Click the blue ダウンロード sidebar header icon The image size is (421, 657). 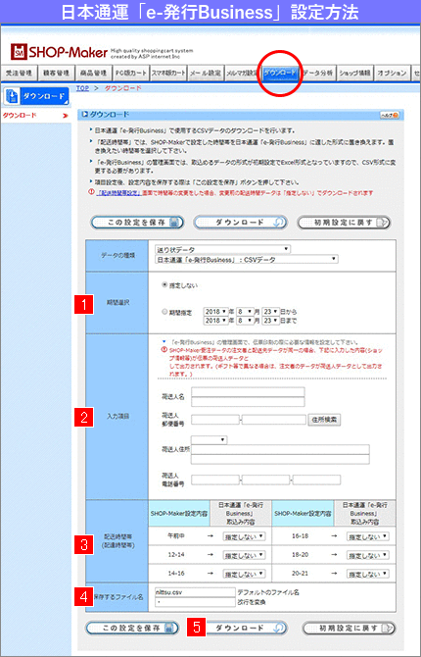click(36, 96)
